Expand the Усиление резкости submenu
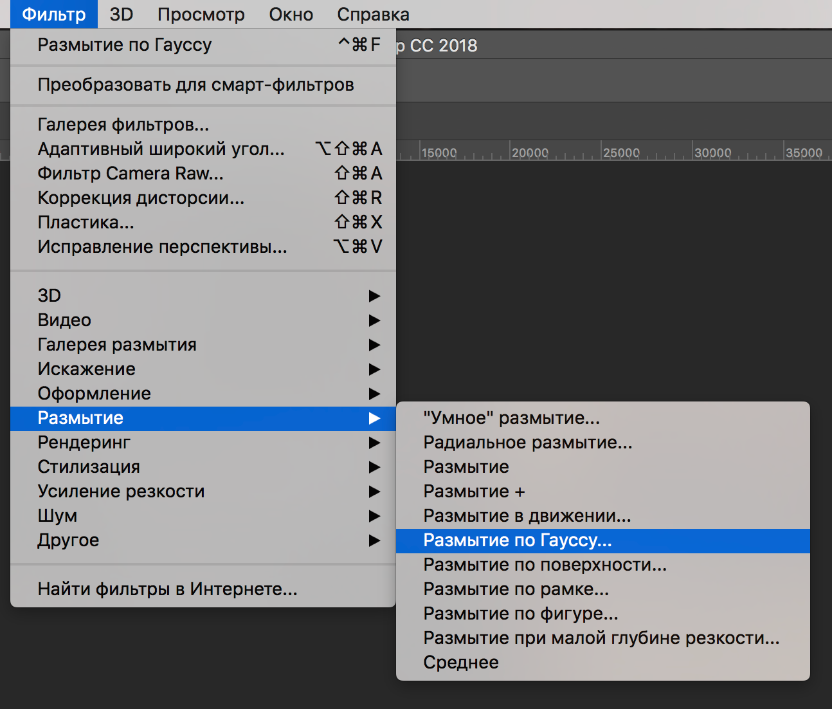832x709 pixels. [x=121, y=491]
